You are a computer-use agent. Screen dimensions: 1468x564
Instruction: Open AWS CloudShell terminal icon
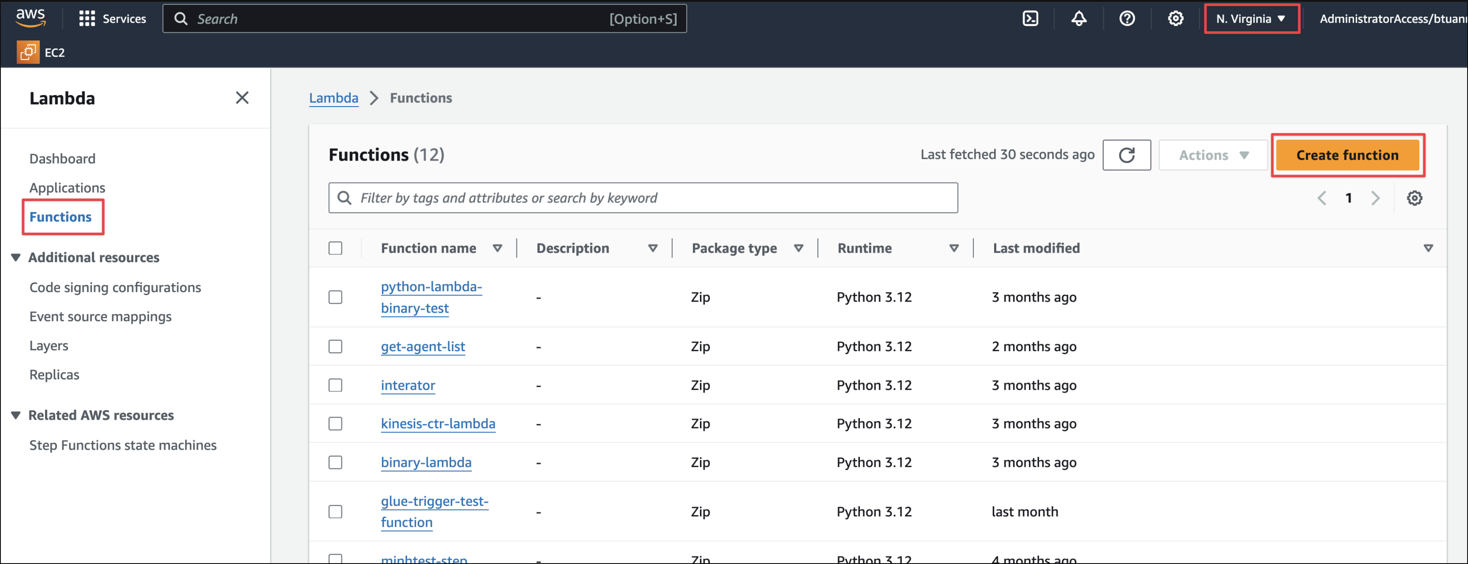point(1030,19)
